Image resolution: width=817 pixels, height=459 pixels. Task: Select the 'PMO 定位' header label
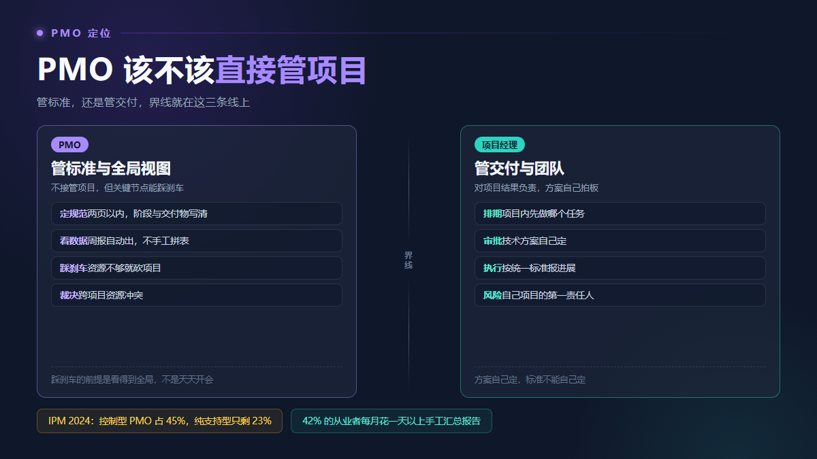coord(81,33)
